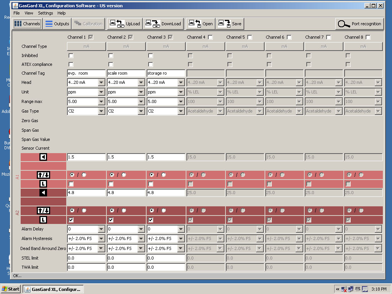Click A1 threshold field for Channel 1
The width and height of the screenshot is (392, 294).
click(x=86, y=157)
